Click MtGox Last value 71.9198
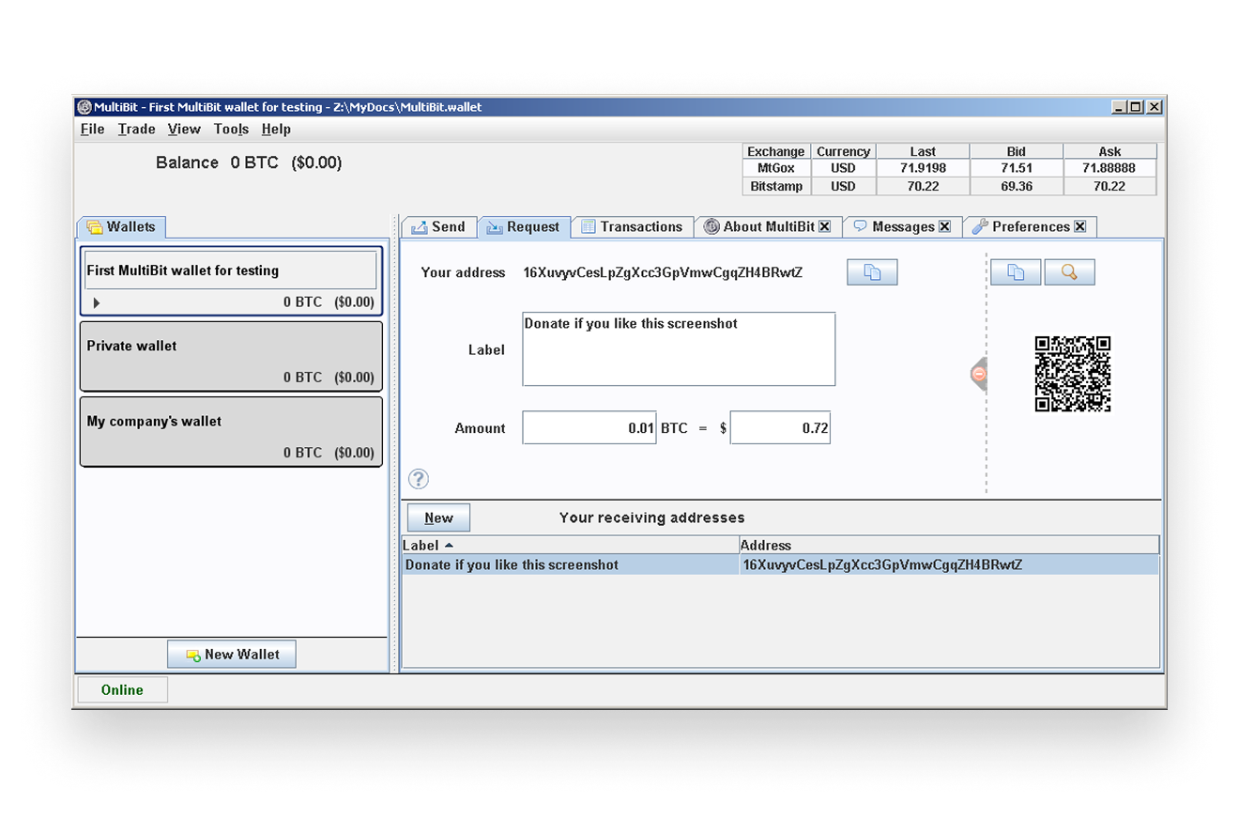 [x=923, y=168]
